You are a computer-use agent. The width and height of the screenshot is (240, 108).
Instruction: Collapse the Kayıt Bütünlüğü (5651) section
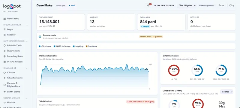(x=27, y=41)
